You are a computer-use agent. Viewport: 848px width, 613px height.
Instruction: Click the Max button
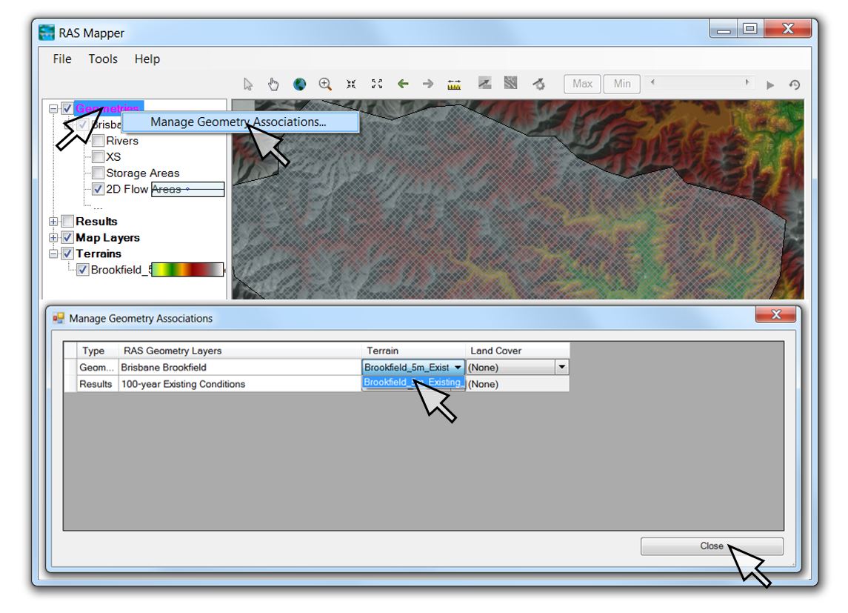582,84
